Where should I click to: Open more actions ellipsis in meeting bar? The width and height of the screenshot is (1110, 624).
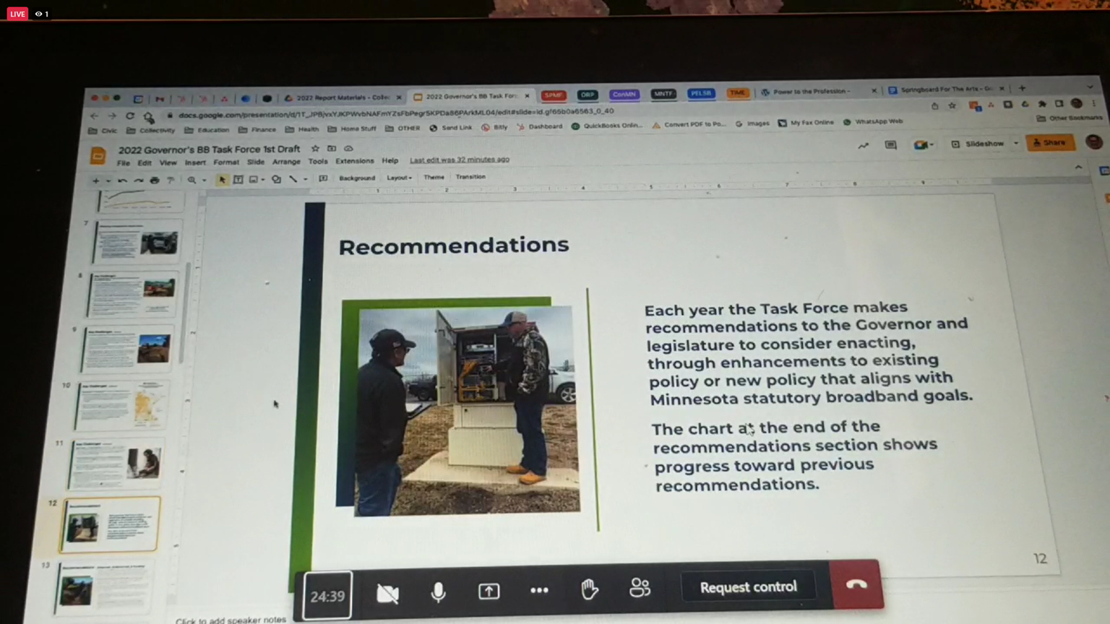[x=539, y=591]
